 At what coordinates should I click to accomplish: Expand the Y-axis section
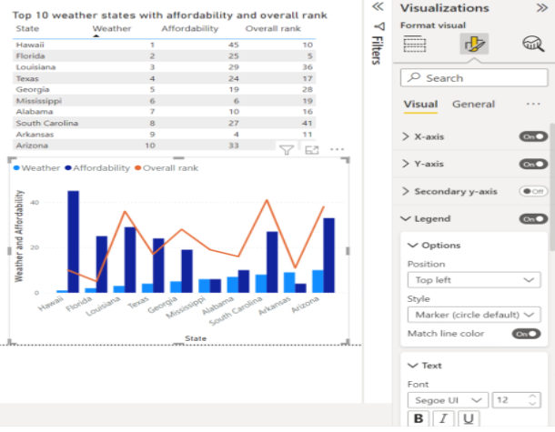(406, 164)
